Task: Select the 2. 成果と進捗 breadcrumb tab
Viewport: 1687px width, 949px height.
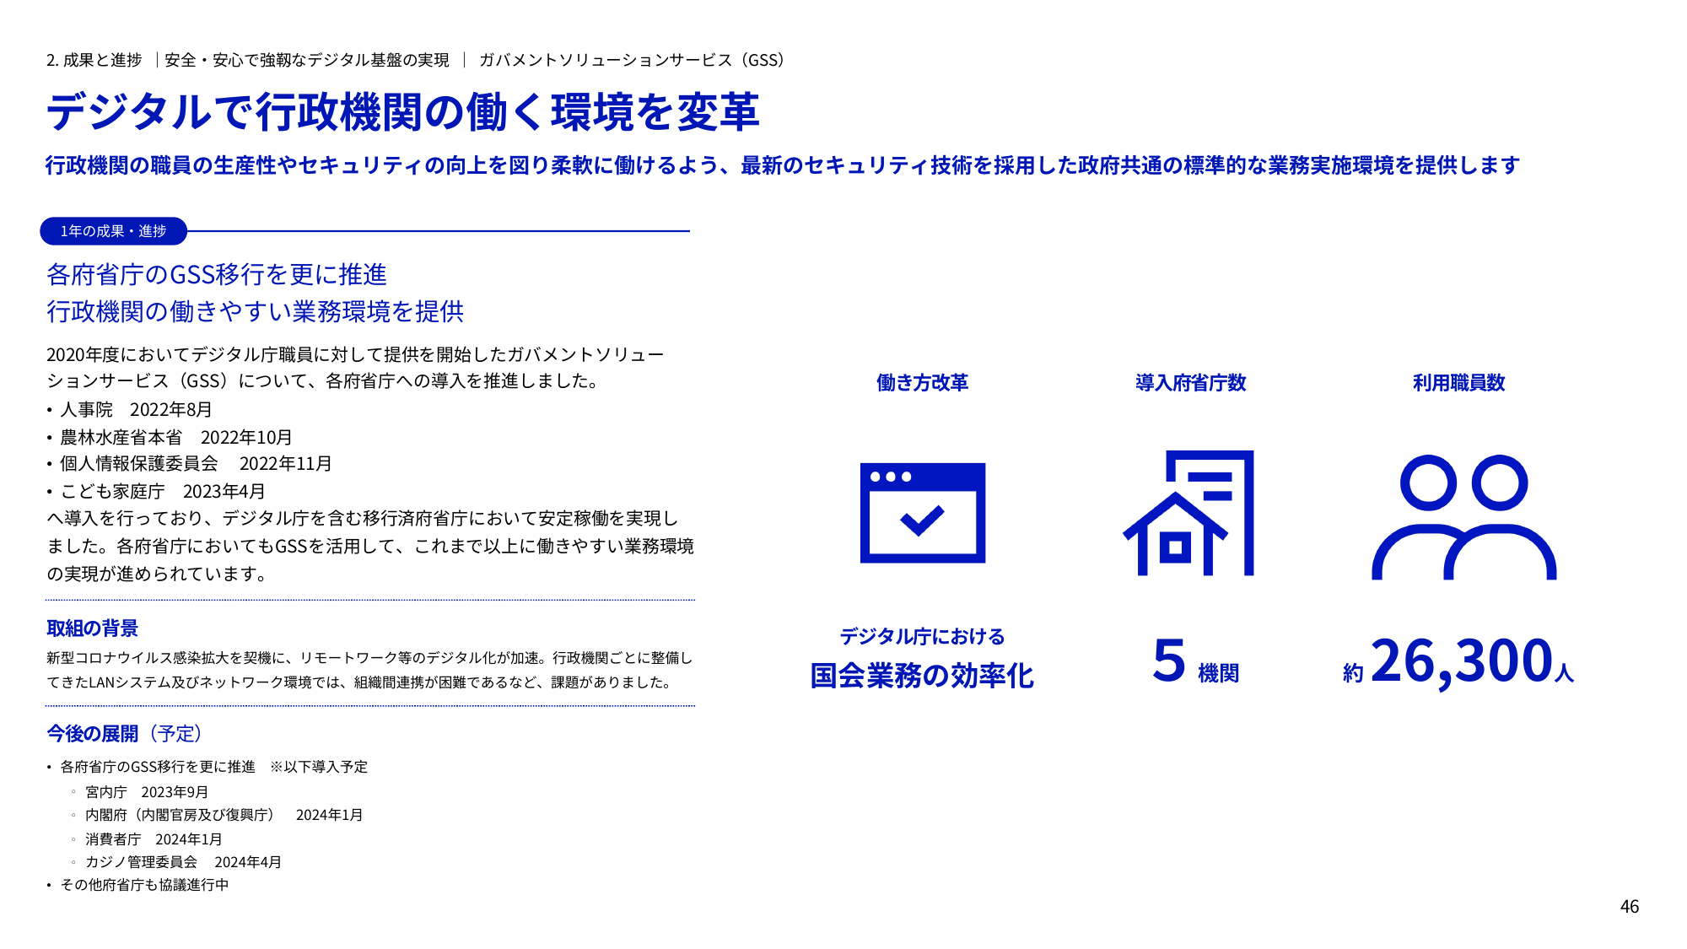Action: [92, 60]
